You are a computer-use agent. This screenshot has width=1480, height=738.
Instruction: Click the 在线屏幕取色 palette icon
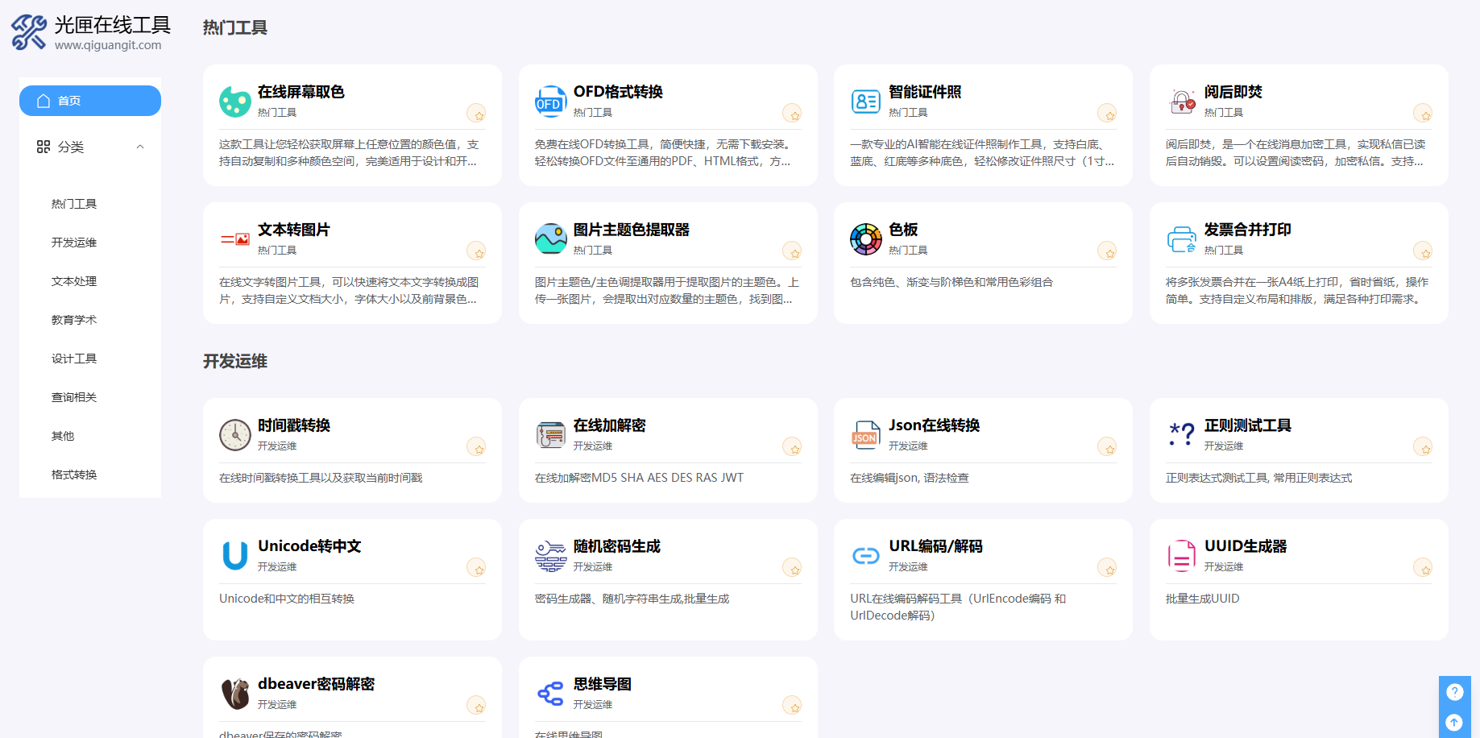[234, 102]
